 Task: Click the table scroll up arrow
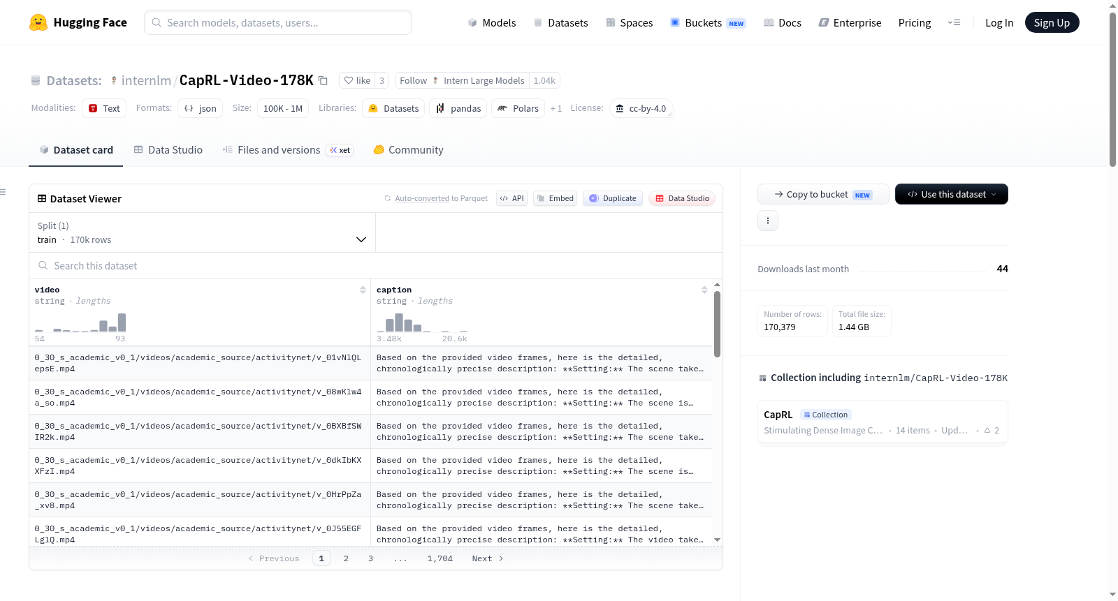pyautogui.click(x=717, y=285)
